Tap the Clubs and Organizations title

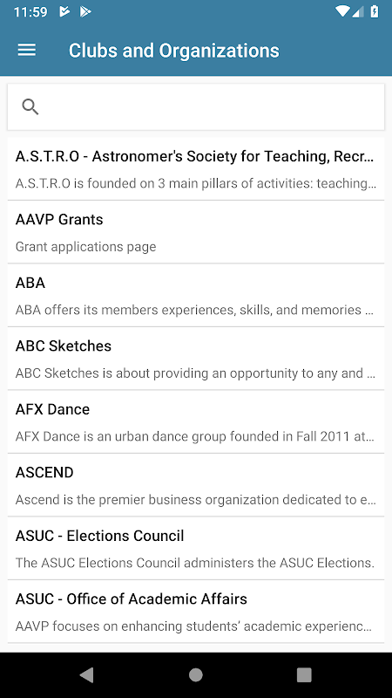[x=173, y=51]
